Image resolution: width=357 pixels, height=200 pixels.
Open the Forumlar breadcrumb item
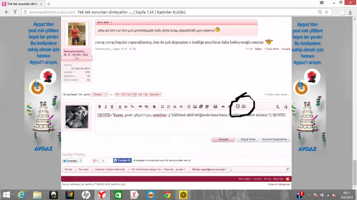click(x=83, y=170)
